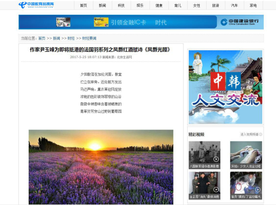276x205 pixels.
Task: Play the 八国联军 video via play icon
Action: (x=216, y=159)
